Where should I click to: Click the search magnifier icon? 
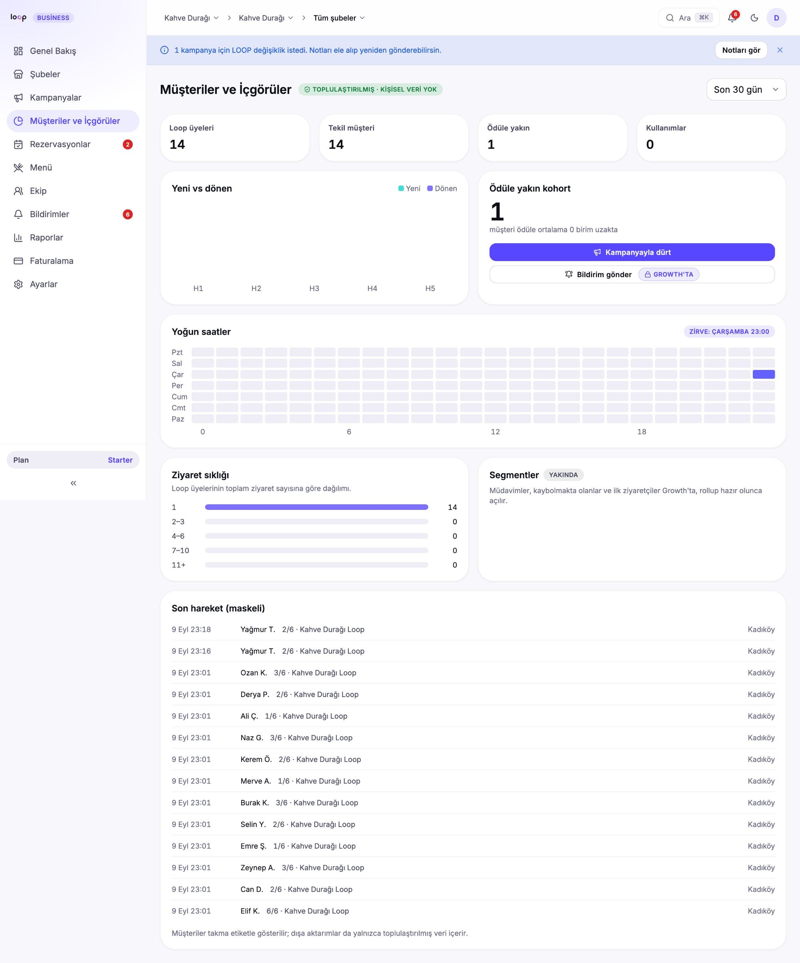pos(670,18)
